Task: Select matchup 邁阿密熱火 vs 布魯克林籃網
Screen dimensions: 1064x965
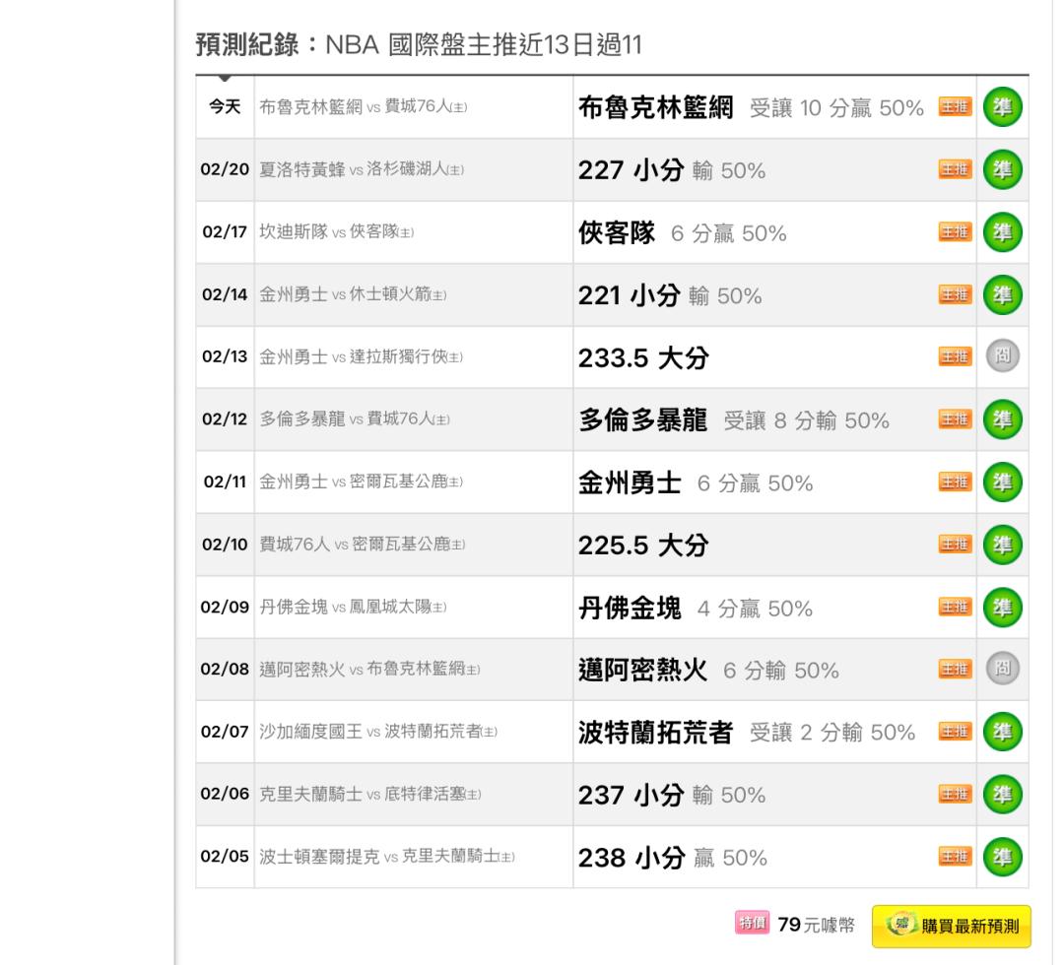Action: [369, 669]
